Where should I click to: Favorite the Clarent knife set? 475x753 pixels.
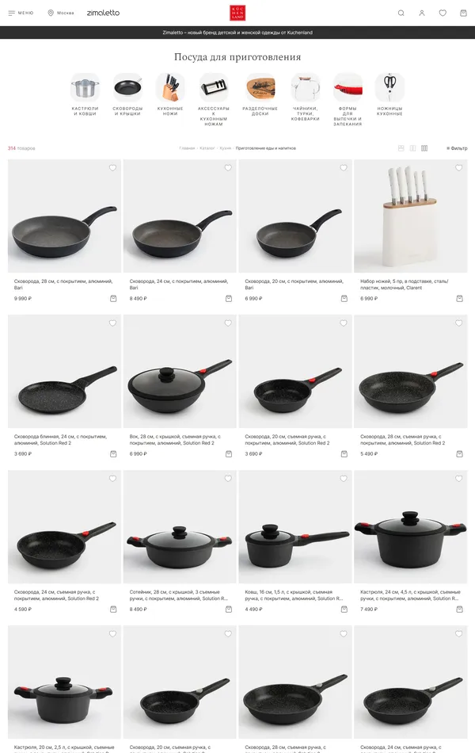point(458,167)
